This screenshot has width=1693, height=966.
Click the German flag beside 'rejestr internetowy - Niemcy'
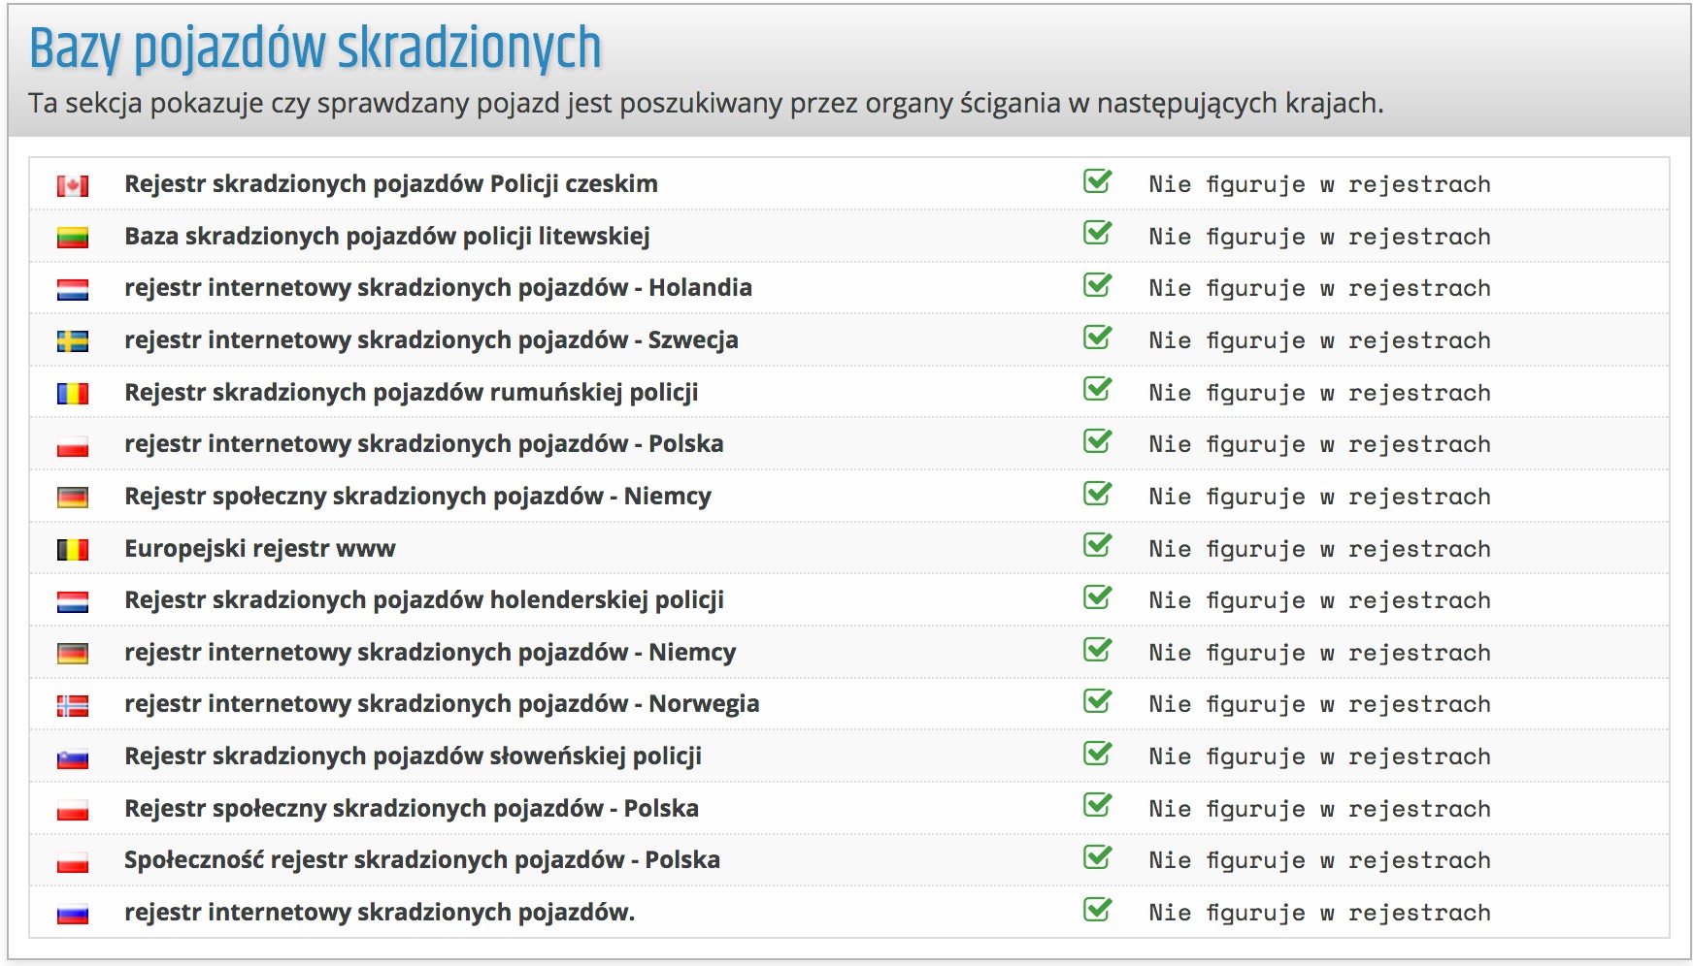click(73, 654)
